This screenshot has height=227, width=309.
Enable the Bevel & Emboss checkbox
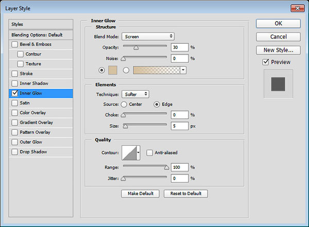14,44
